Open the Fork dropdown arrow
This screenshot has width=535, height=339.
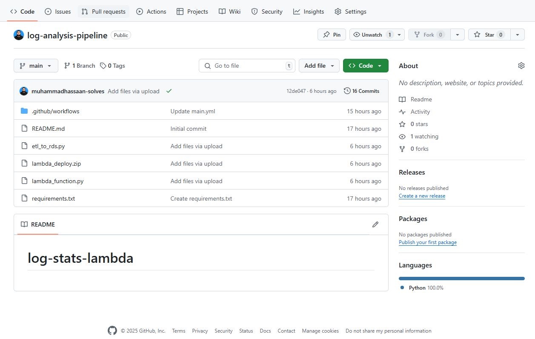[458, 34]
